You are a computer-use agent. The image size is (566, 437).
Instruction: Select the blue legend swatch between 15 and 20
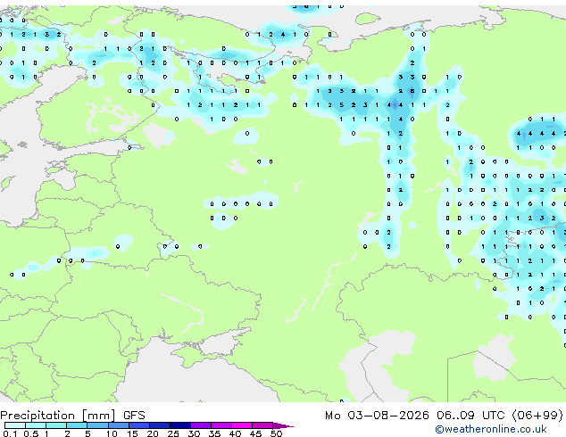tap(139, 425)
